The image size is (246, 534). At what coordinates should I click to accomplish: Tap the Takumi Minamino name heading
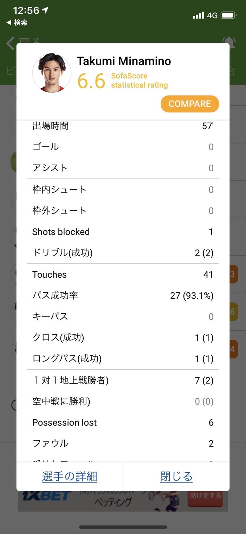[124, 61]
